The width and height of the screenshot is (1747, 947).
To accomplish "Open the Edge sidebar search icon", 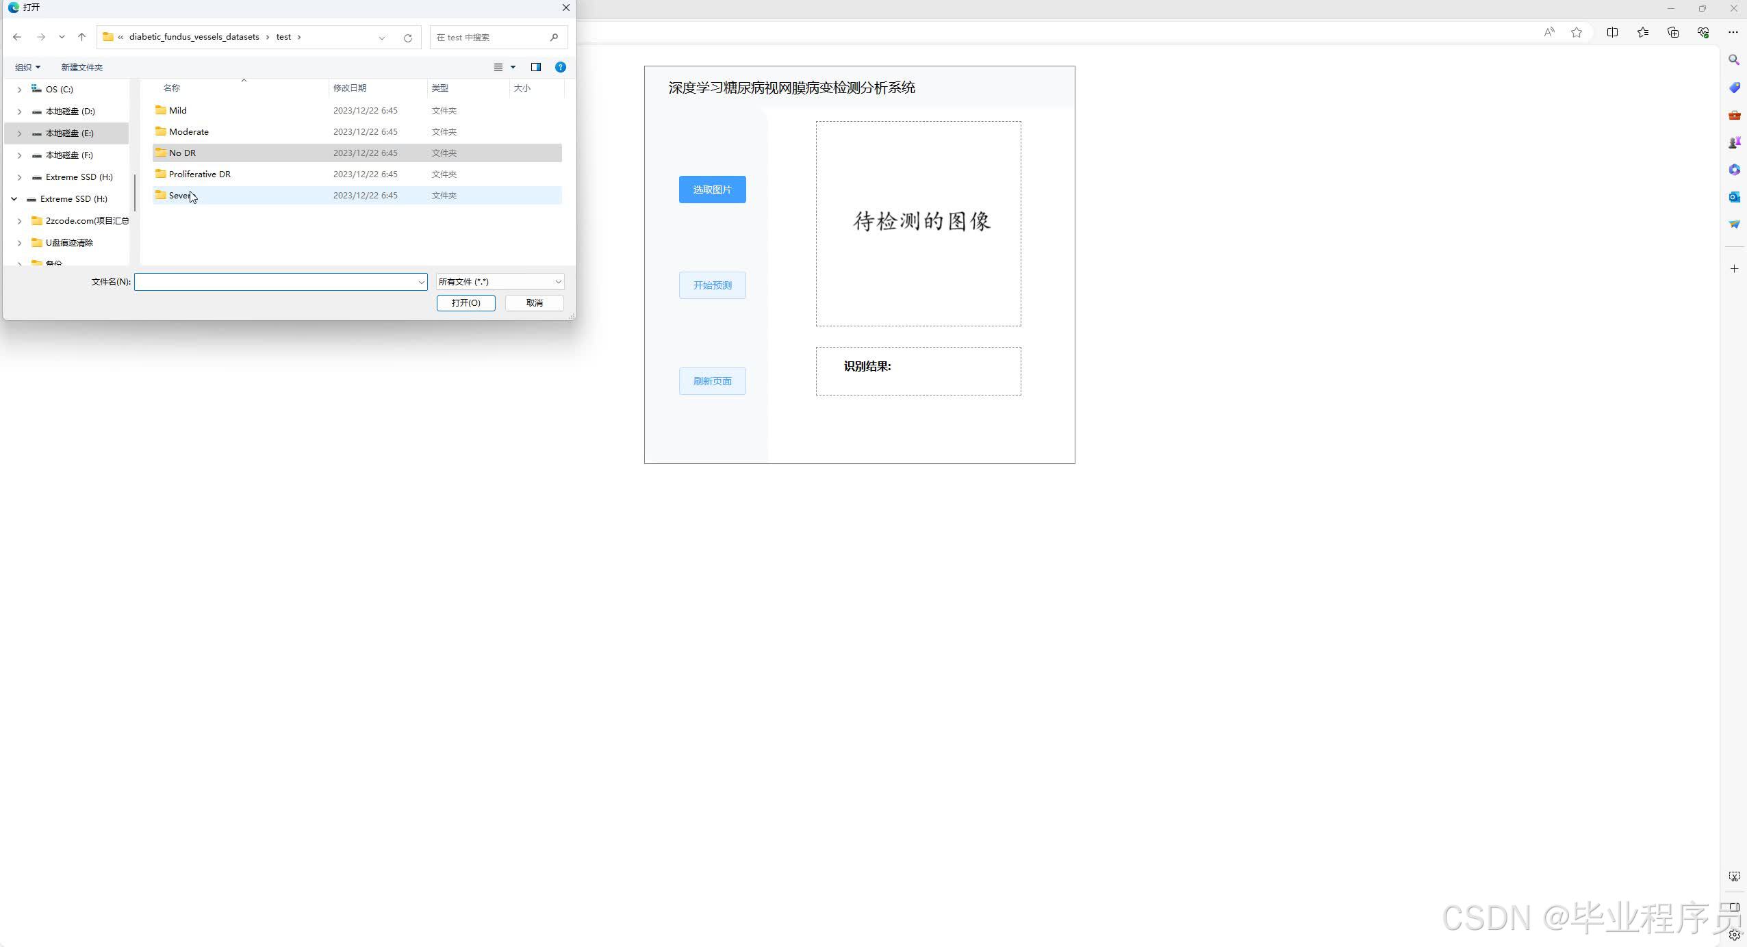I will (x=1734, y=60).
